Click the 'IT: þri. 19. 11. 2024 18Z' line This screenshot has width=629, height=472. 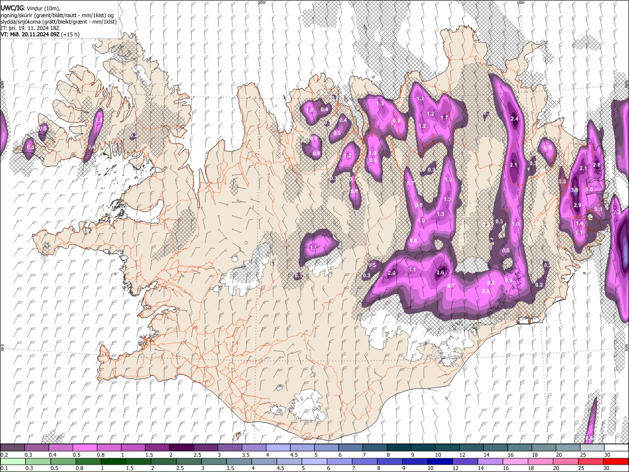(30, 28)
